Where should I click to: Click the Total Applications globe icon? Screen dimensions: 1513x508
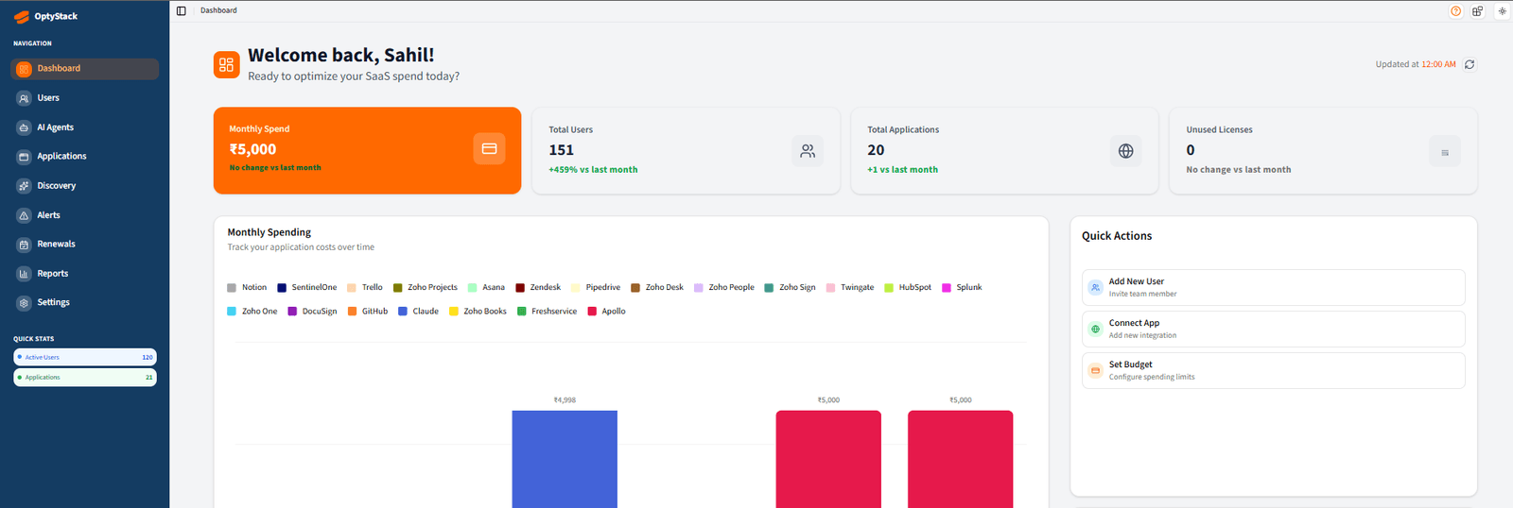click(1125, 151)
